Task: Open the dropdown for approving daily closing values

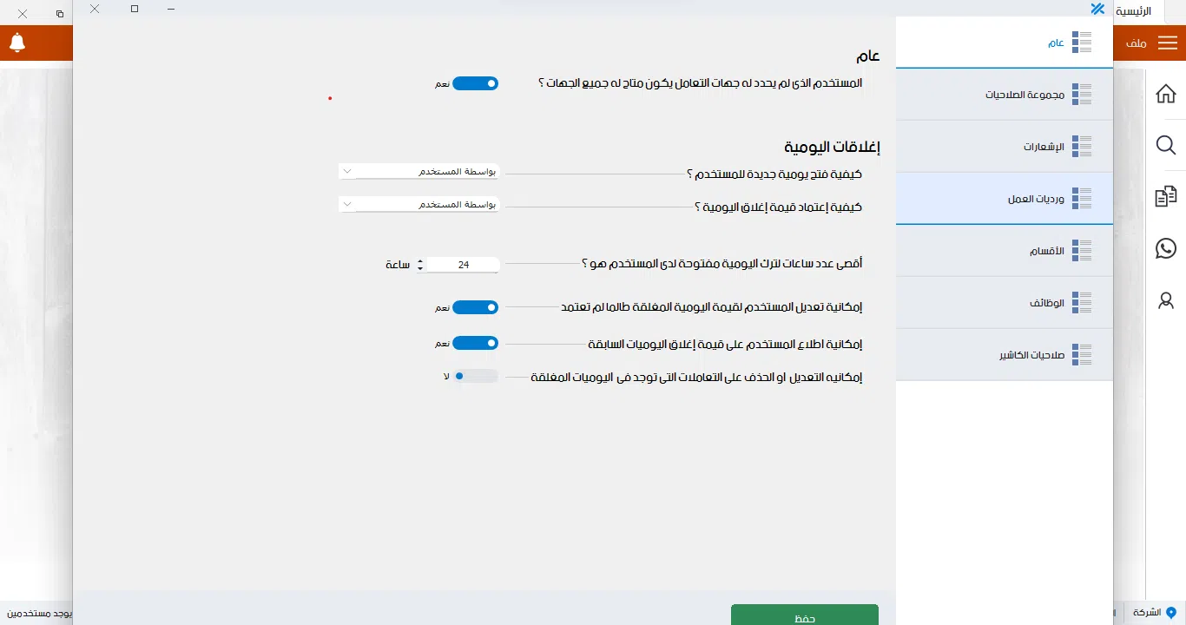Action: [x=419, y=204]
